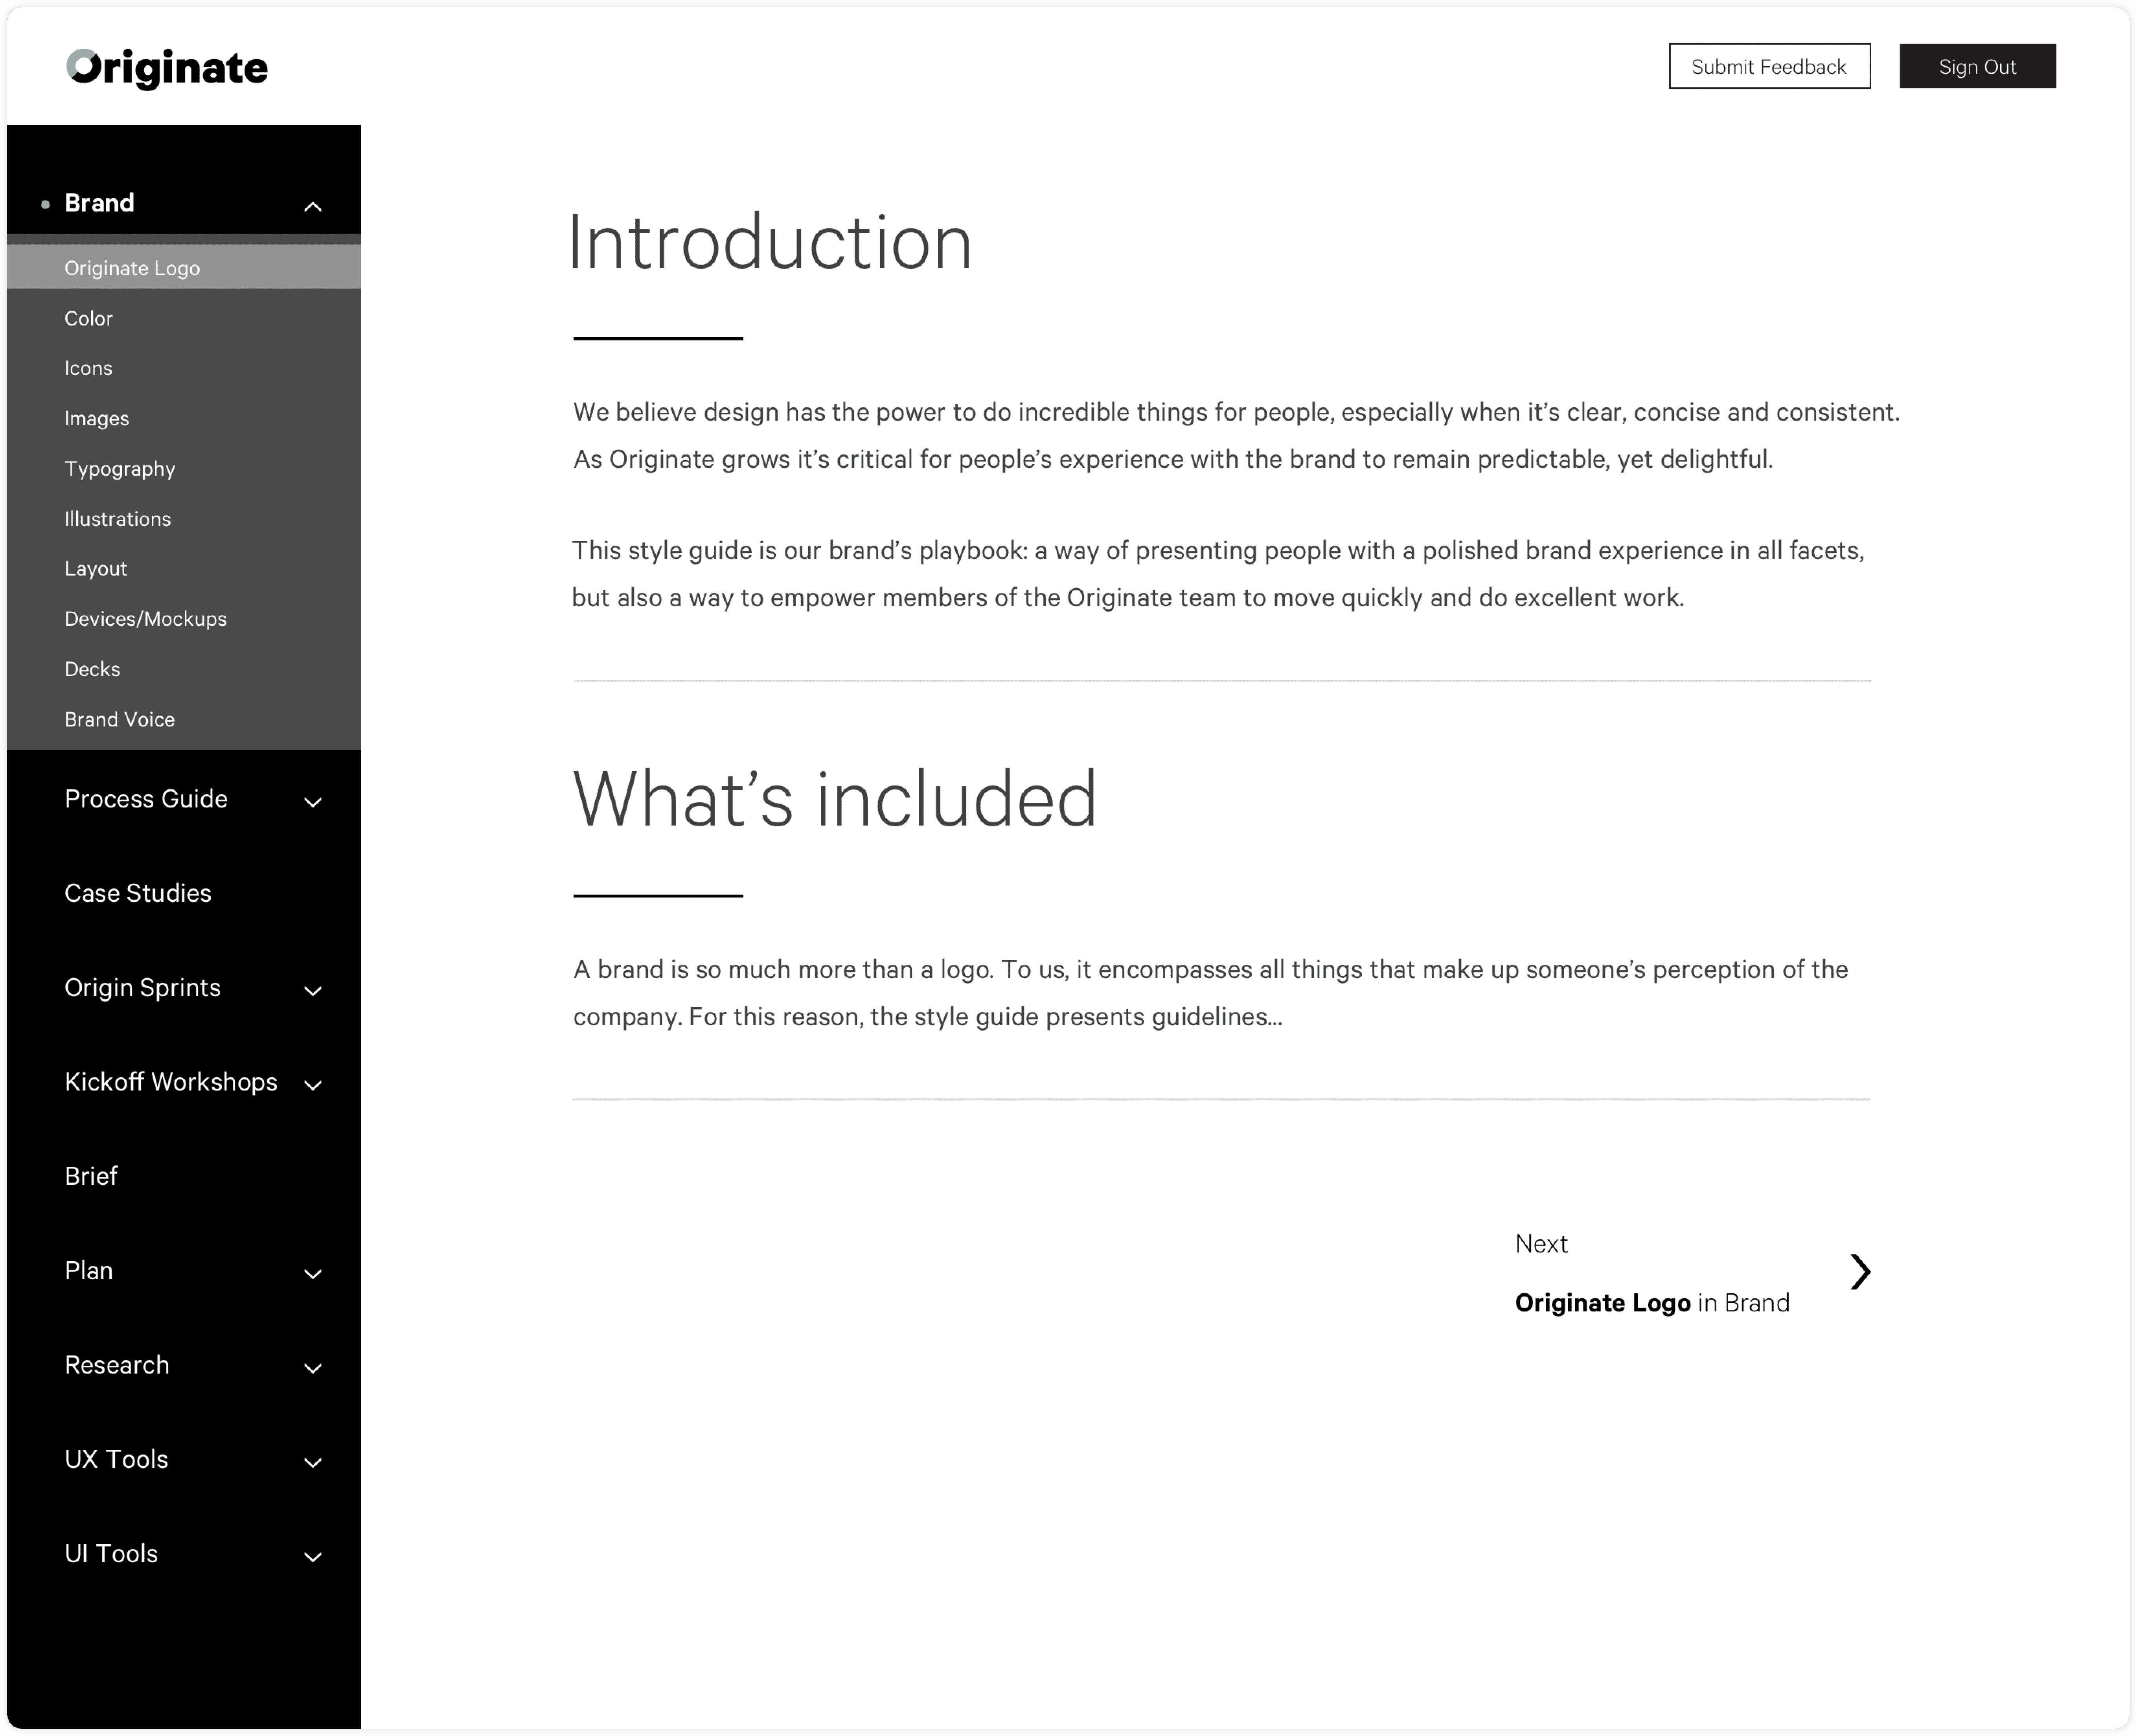Expand the Process Guide section
2137x1736 pixels.
pos(312,802)
